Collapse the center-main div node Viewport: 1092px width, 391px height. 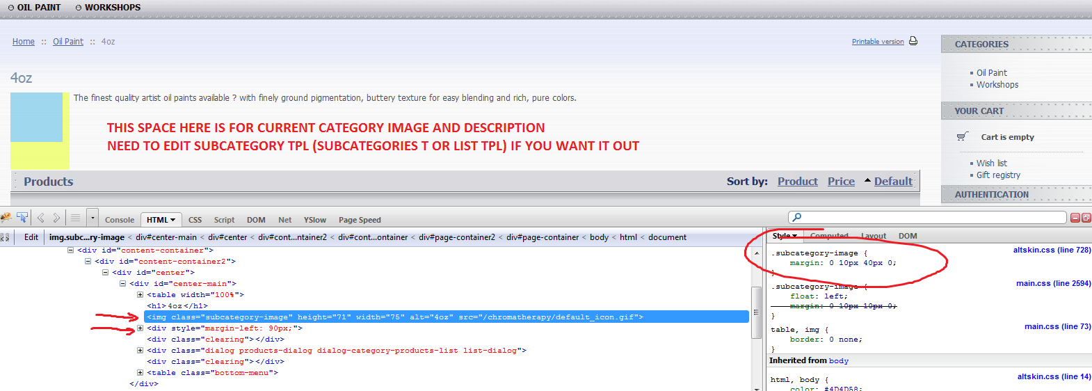(x=122, y=284)
